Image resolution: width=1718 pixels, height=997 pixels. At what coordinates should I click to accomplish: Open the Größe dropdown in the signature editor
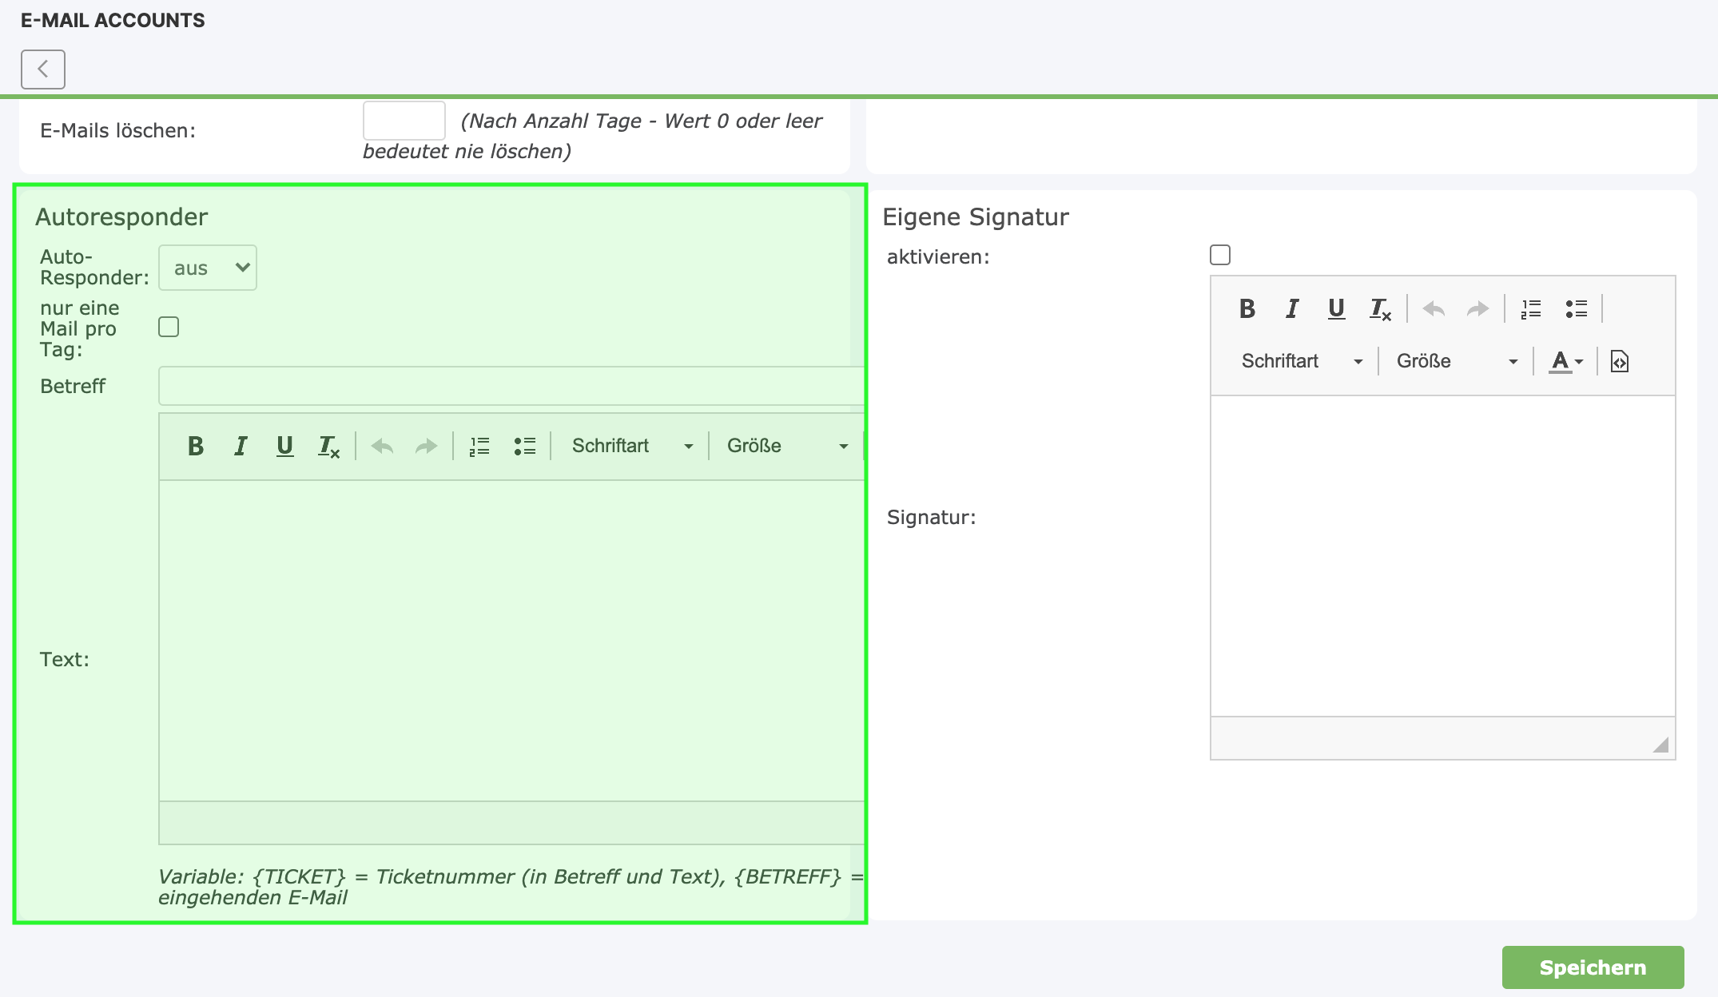click(x=1456, y=361)
